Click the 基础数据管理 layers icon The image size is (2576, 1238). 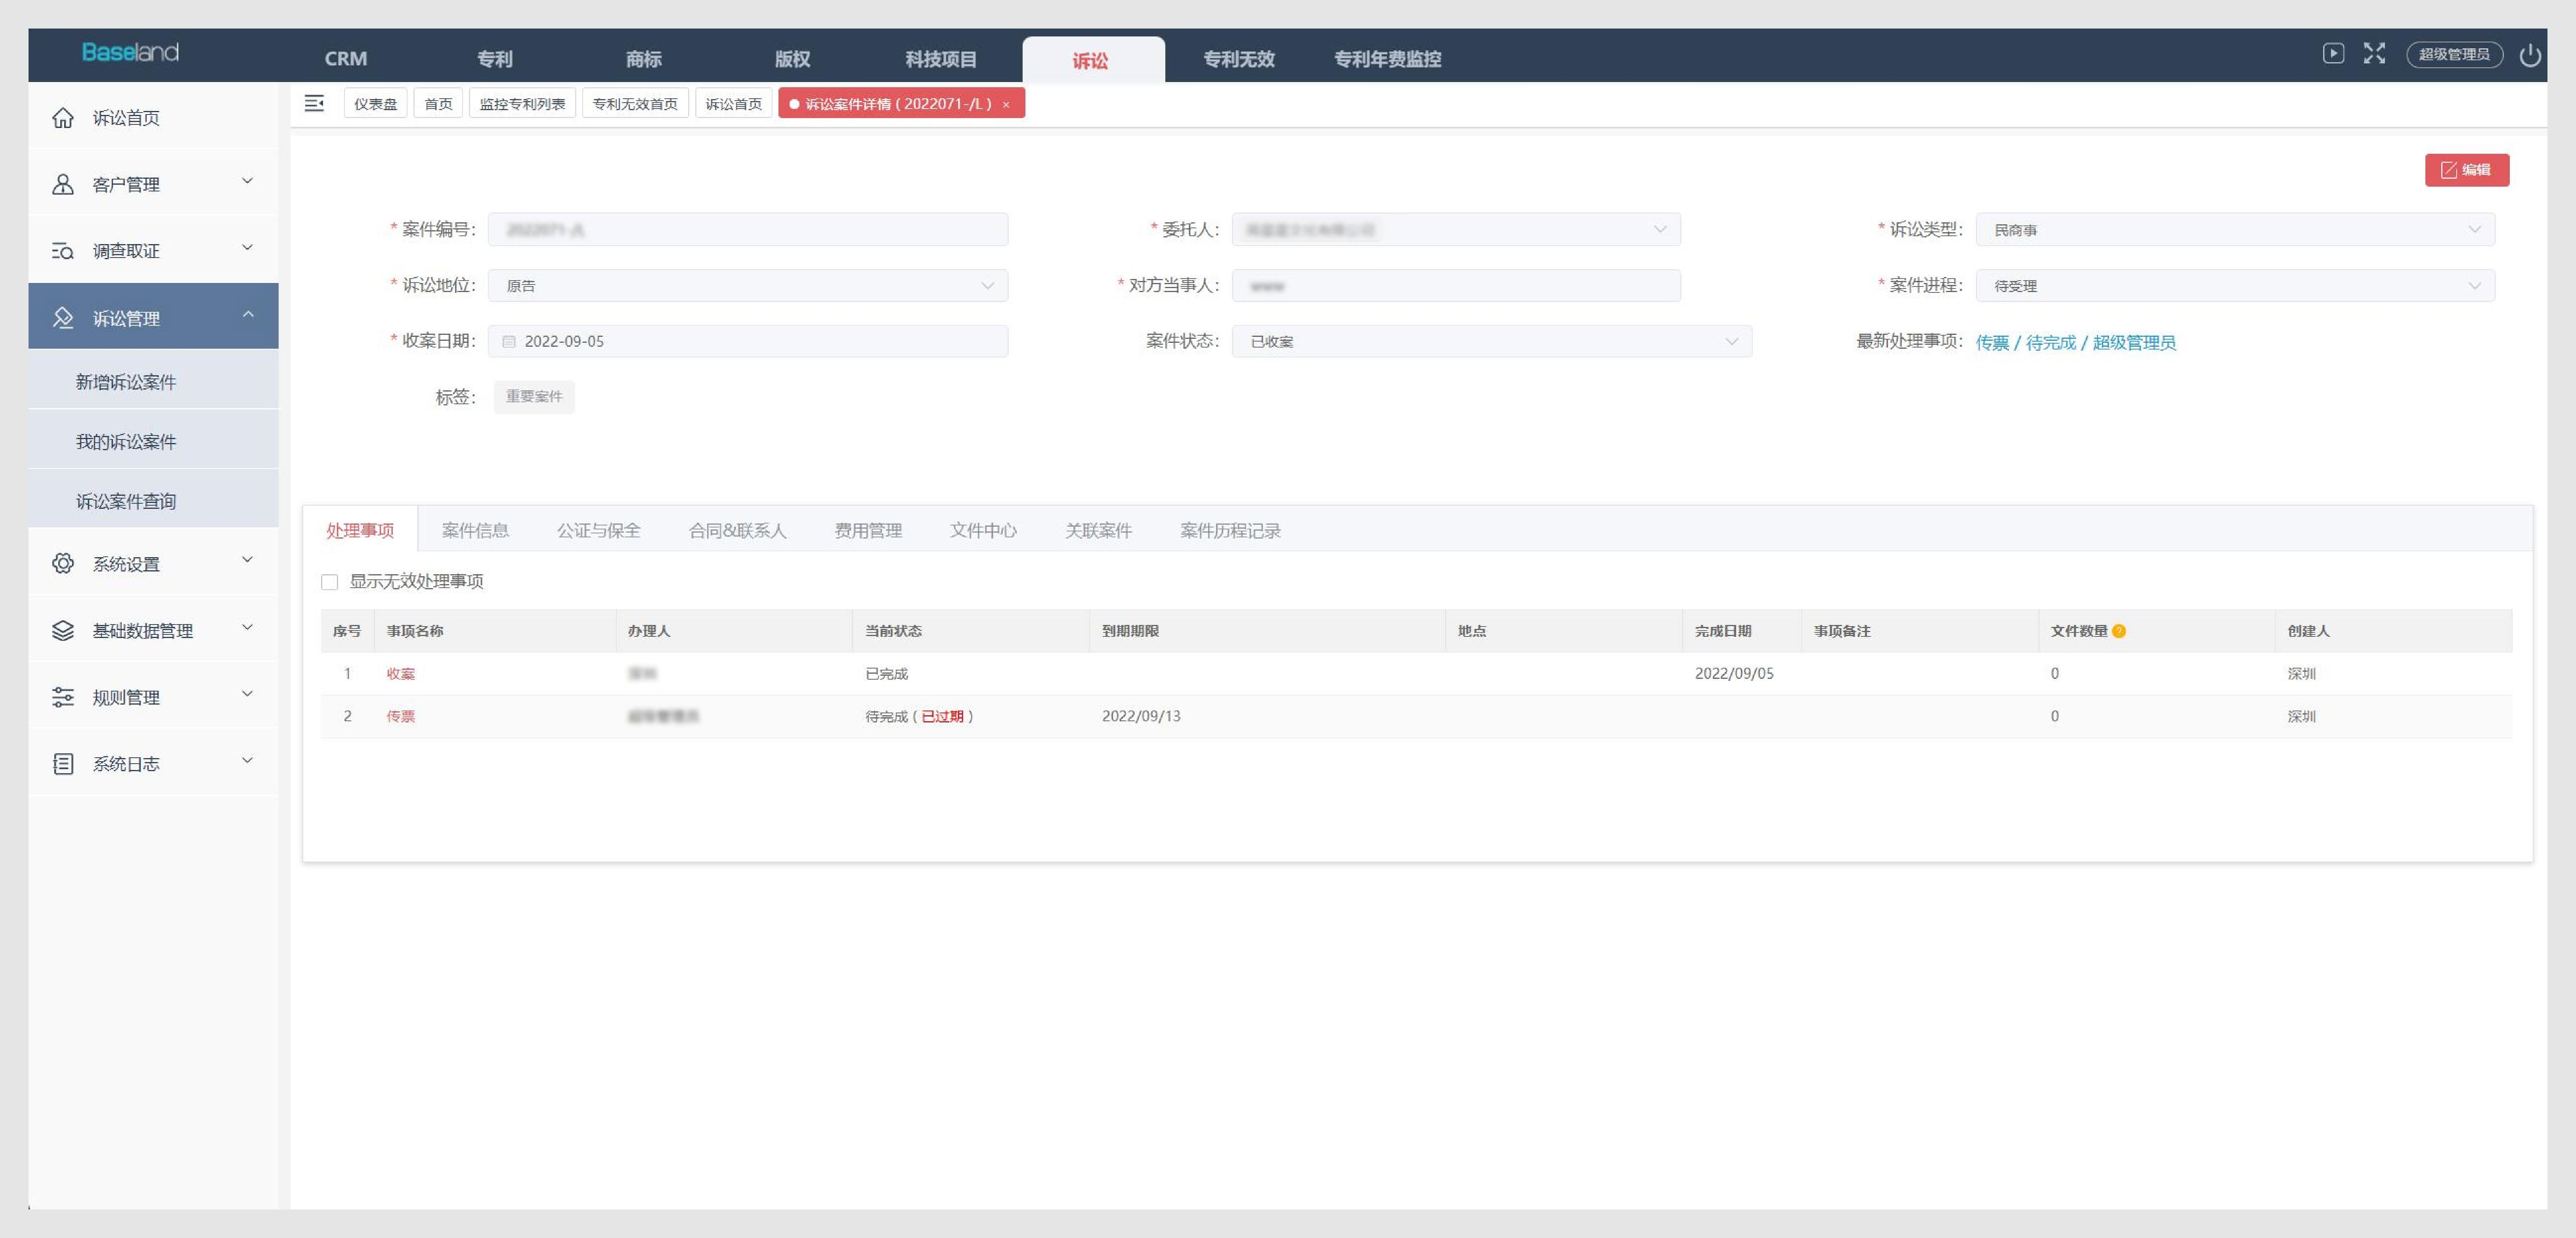tap(63, 630)
